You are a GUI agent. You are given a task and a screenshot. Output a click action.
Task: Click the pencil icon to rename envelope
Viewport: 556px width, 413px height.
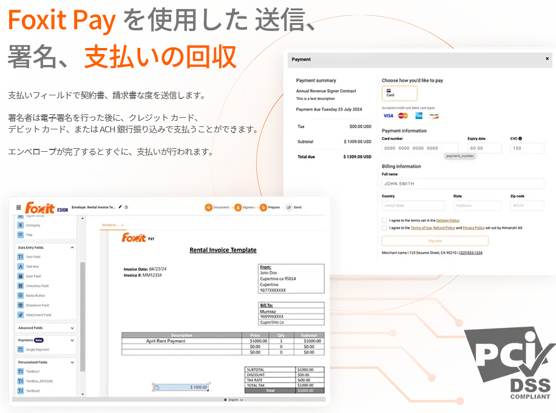click(120, 207)
